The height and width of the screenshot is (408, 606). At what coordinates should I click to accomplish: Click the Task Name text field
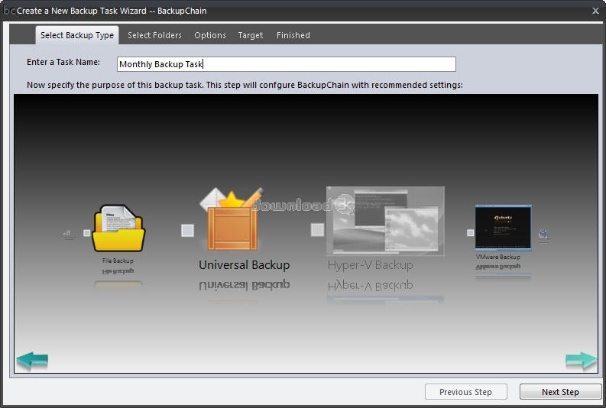pos(287,64)
